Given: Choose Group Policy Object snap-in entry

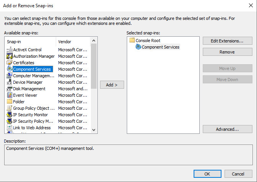Looking at the screenshot, I should pos(34,108).
